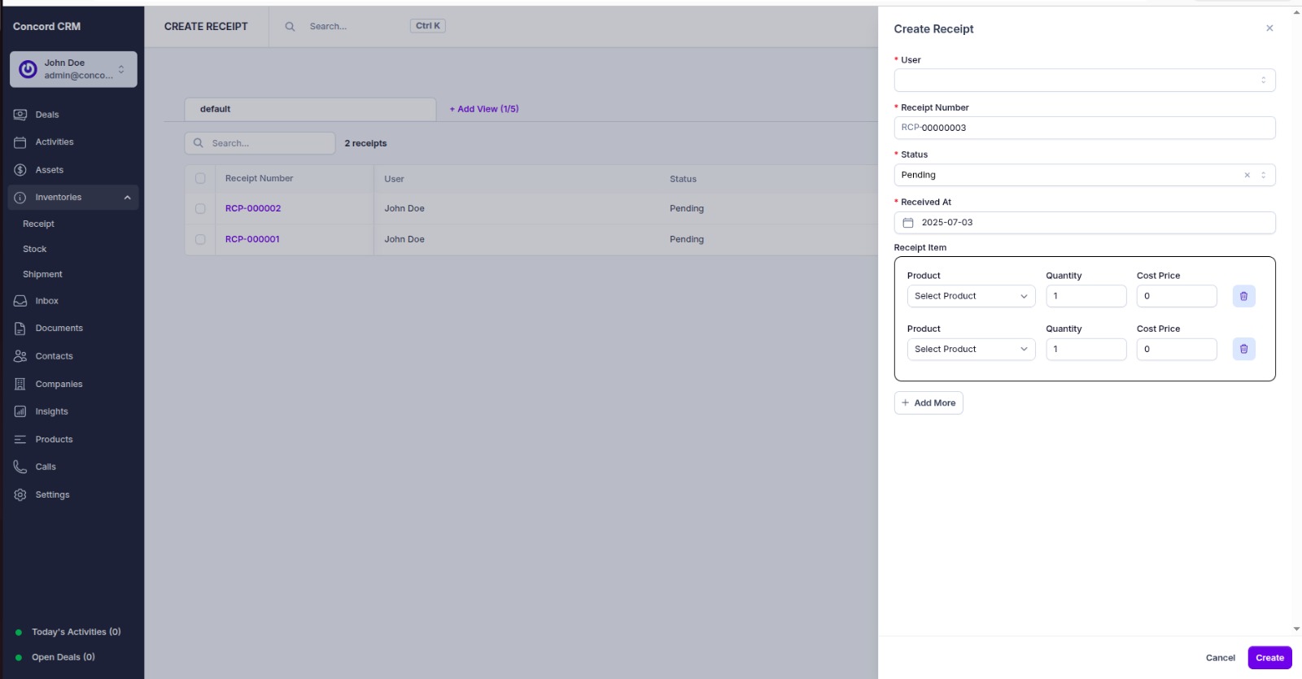Click the purple Create button

click(x=1269, y=658)
